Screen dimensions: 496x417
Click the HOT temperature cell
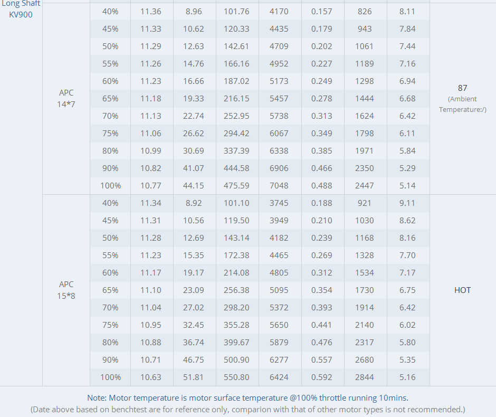click(x=463, y=290)
